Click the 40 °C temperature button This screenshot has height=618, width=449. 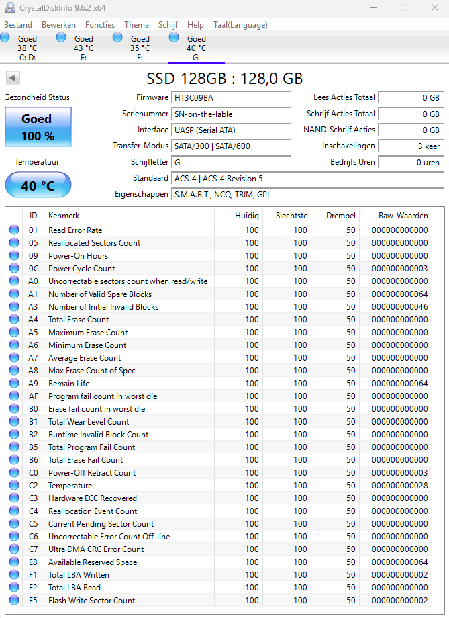click(38, 185)
